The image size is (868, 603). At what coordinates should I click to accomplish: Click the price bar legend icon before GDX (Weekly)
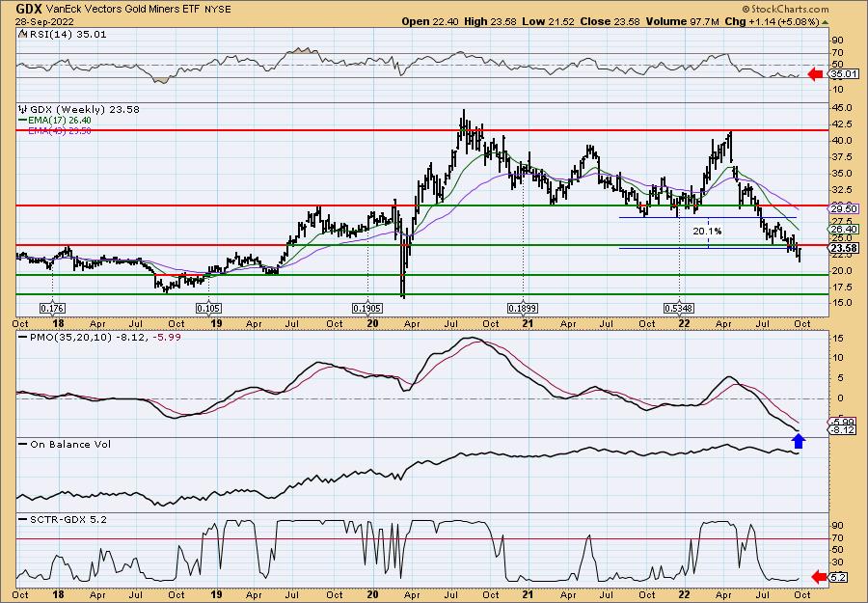(x=22, y=110)
